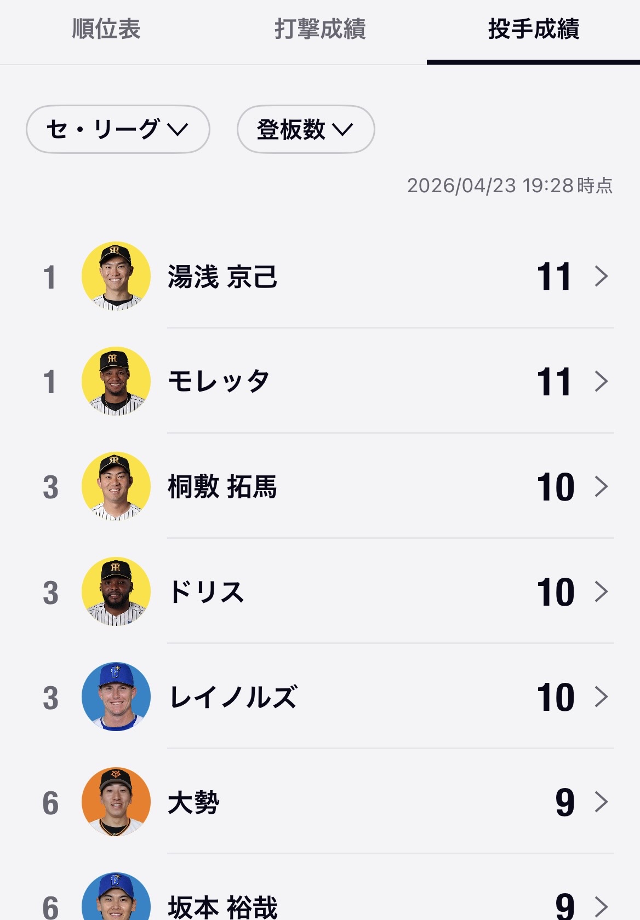Click the chevron next to 湯浅 京己's row
The image size is (640, 920).
click(601, 276)
